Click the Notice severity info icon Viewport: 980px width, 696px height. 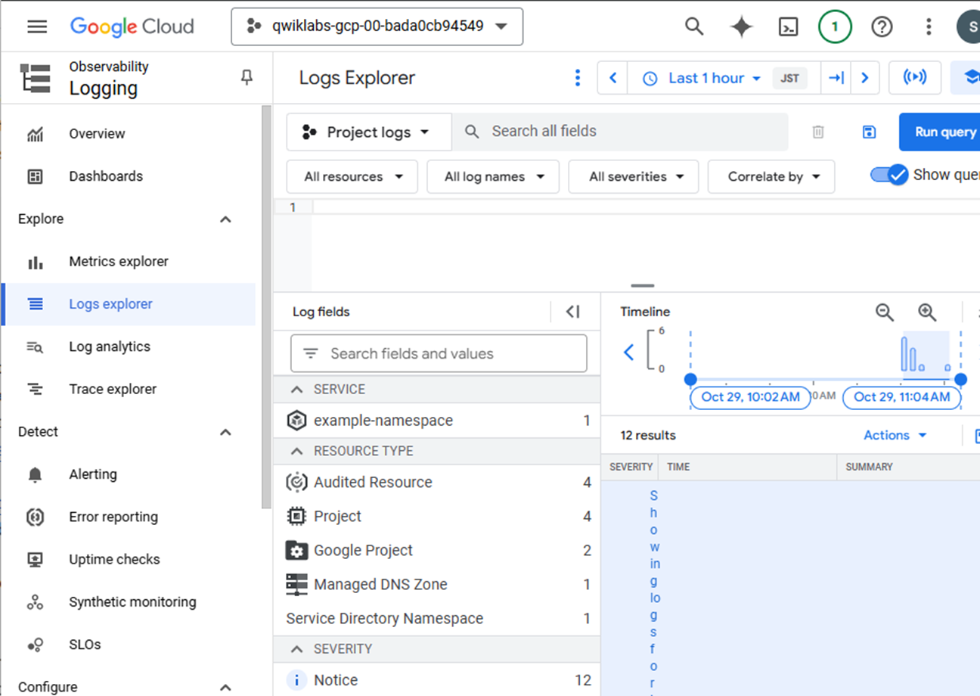(x=296, y=680)
